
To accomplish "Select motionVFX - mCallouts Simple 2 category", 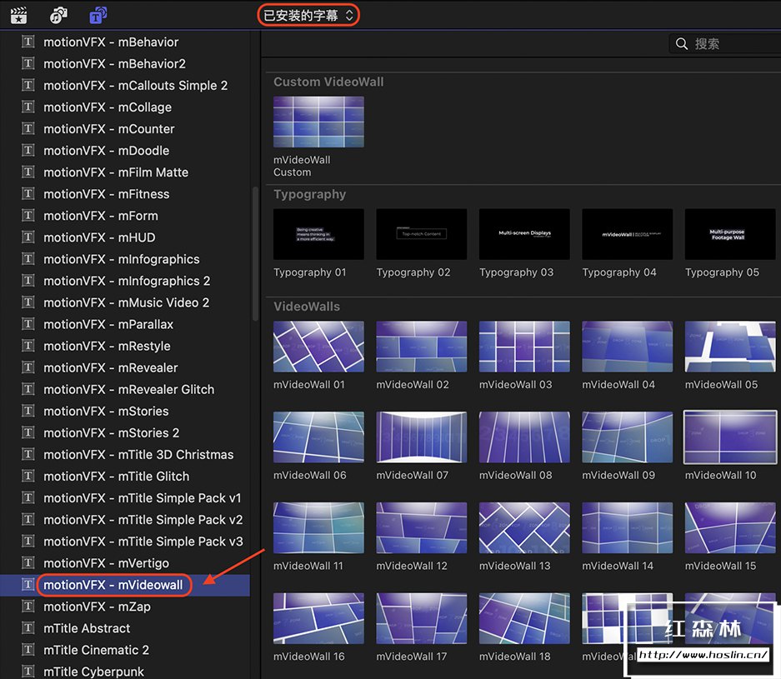I will [x=135, y=85].
